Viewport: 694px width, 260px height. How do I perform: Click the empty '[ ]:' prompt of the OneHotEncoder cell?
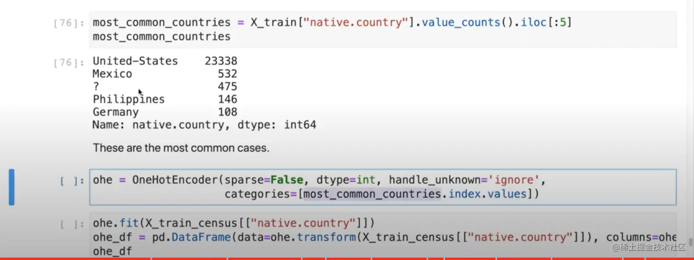72,181
